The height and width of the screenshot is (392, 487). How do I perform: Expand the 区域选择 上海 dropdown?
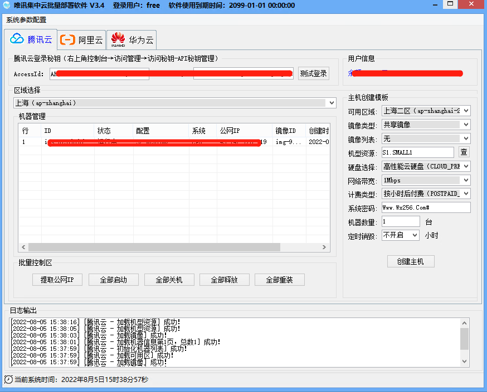pyautogui.click(x=175, y=103)
